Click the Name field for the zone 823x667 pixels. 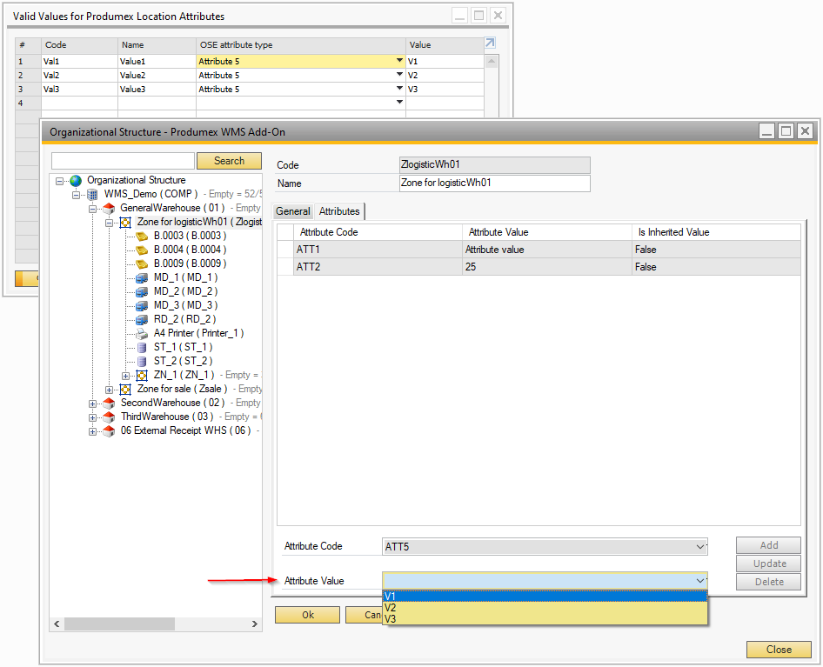[493, 183]
